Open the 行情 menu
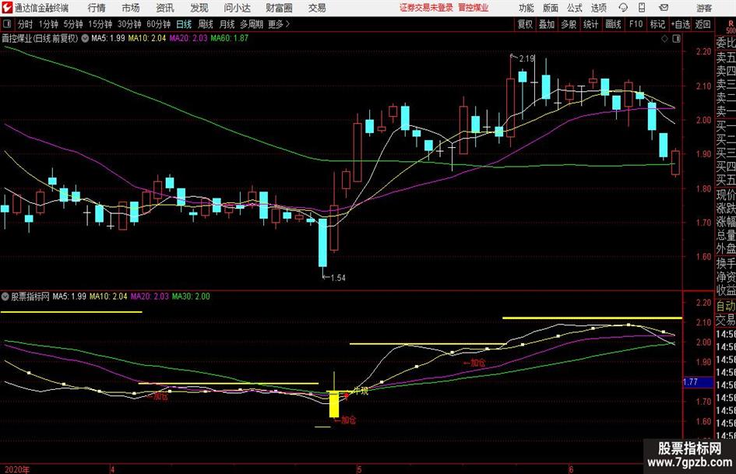 click(97, 8)
